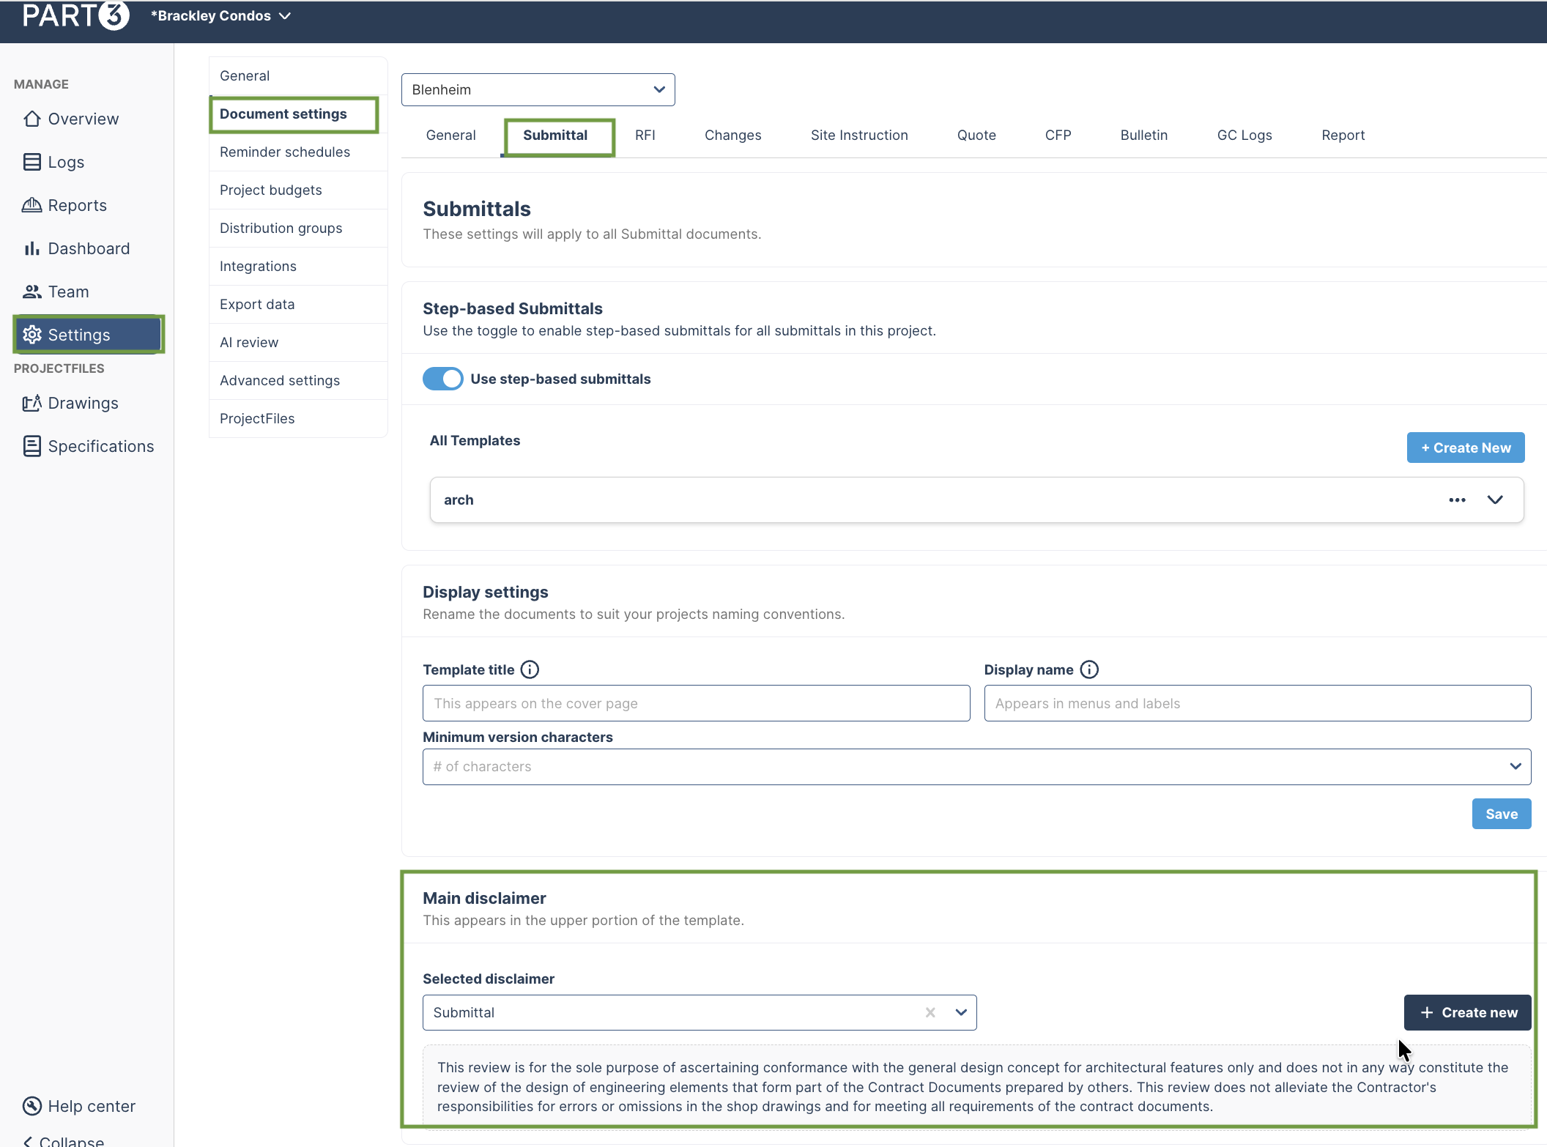Switch to the CFP tab
Viewport: 1547px width, 1147px height.
click(1058, 136)
